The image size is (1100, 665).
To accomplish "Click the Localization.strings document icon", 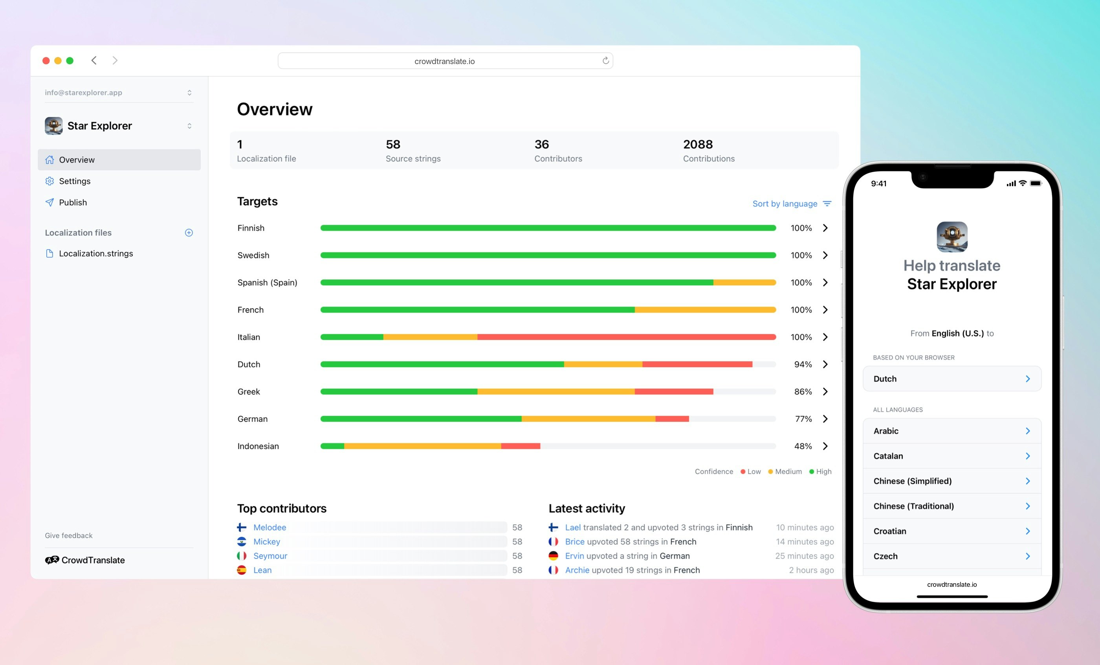I will click(x=49, y=253).
